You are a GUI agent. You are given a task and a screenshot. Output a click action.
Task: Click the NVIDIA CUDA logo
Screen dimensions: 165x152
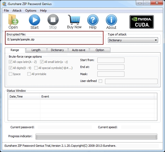click(x=141, y=22)
